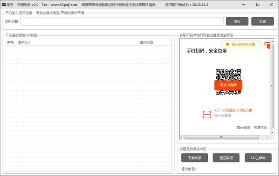Open the FAQ_帮助 button

click(x=258, y=158)
